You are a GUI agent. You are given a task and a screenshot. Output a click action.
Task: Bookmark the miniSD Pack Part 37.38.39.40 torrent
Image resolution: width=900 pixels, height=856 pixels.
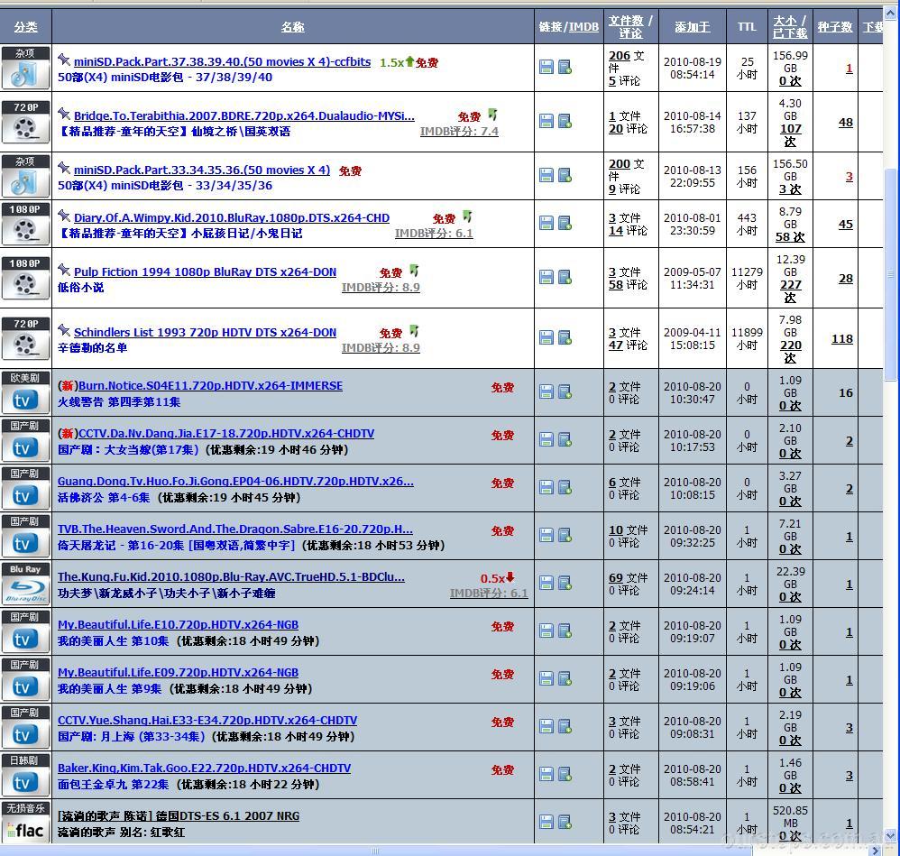[x=565, y=67]
